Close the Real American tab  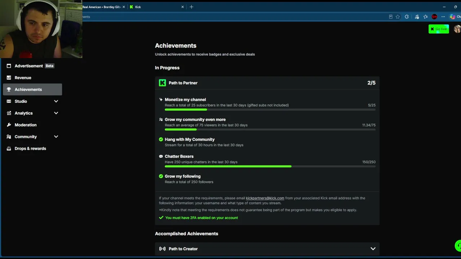[124, 7]
